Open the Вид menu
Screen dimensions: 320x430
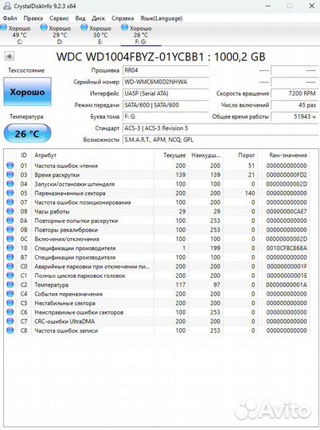pos(80,18)
